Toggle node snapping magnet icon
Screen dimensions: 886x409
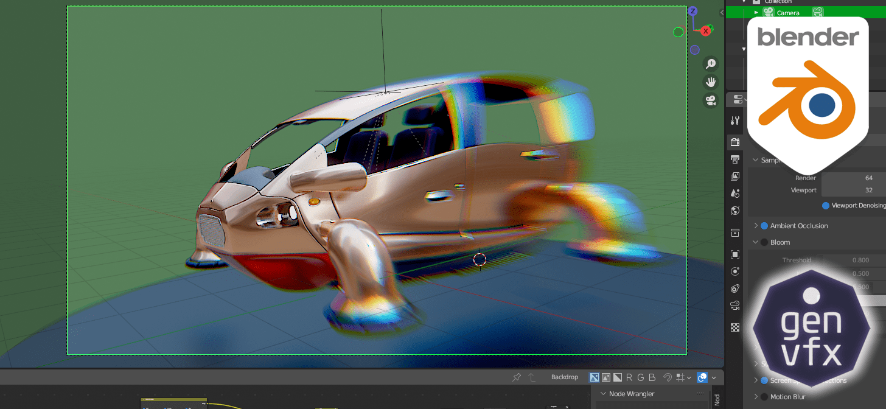[x=667, y=377]
